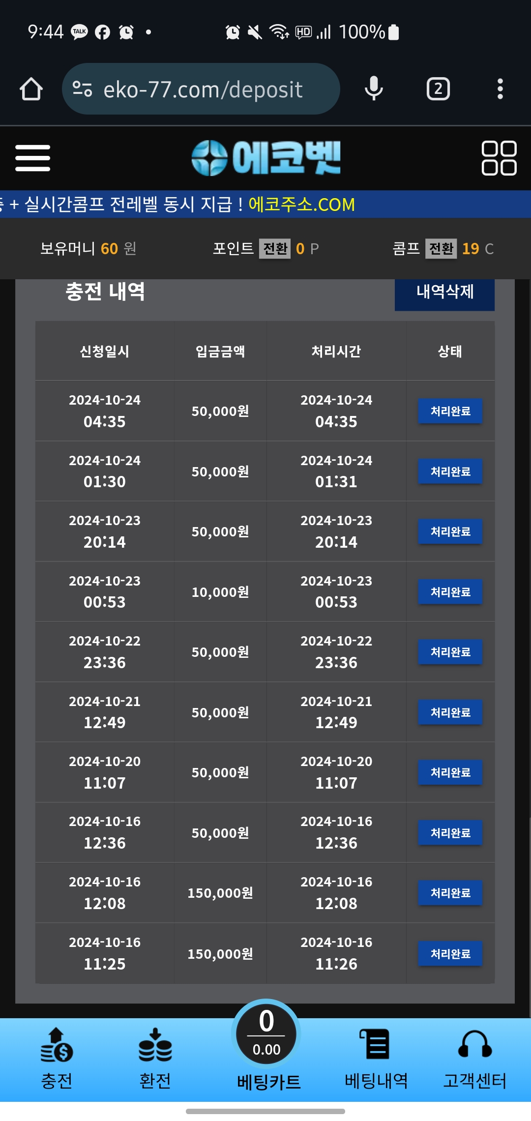Open the hamburger side menu
The image size is (531, 1121).
[x=32, y=158]
